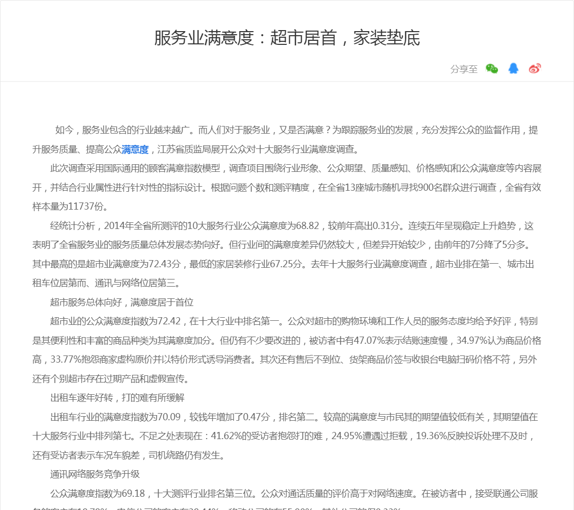
Task: Click the article title 服务业满意度：超市居首，家装垫底
Action: (287, 38)
